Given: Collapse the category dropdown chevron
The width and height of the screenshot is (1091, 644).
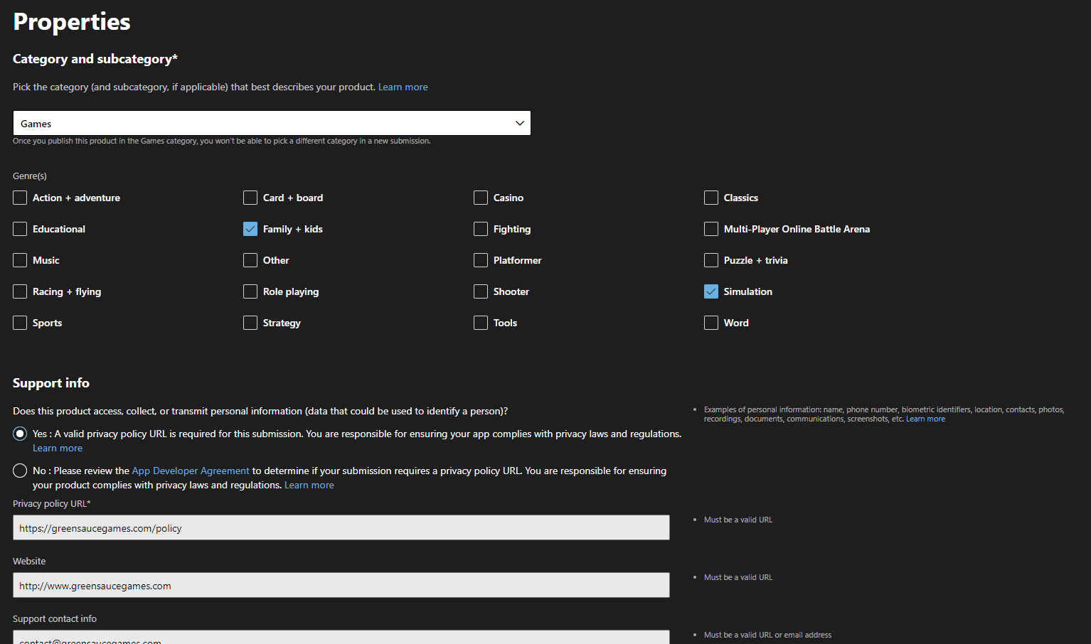Looking at the screenshot, I should click(x=518, y=122).
